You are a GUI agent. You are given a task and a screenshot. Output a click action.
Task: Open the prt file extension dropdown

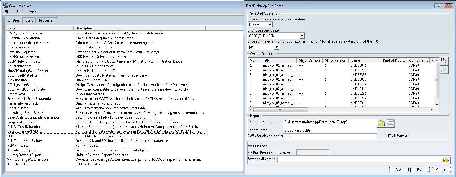coord(276,47)
